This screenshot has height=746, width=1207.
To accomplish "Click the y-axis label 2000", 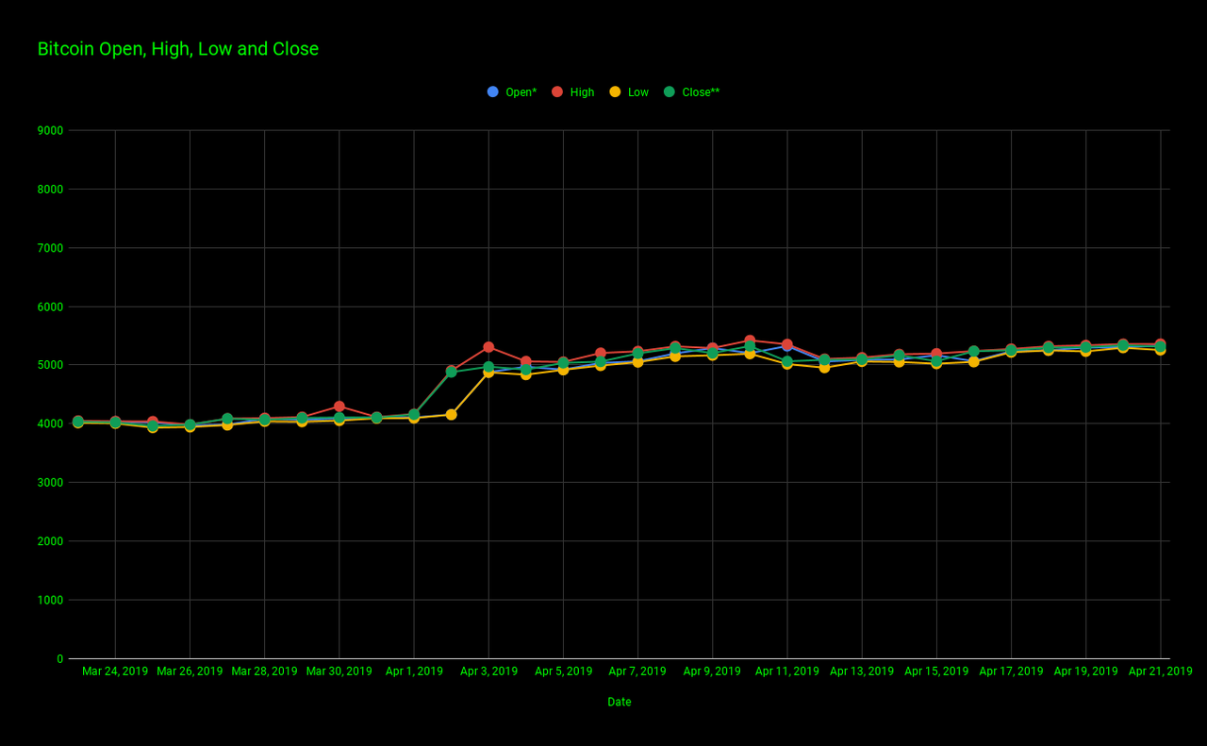I will tap(52, 541).
